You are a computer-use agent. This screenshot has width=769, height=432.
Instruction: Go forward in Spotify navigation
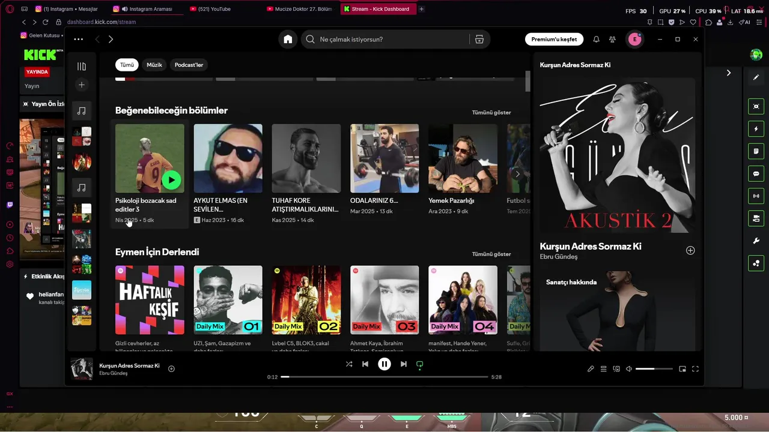111,39
